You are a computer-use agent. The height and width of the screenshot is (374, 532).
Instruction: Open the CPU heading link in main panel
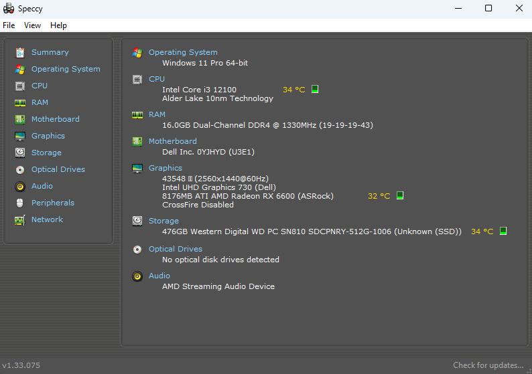(157, 79)
